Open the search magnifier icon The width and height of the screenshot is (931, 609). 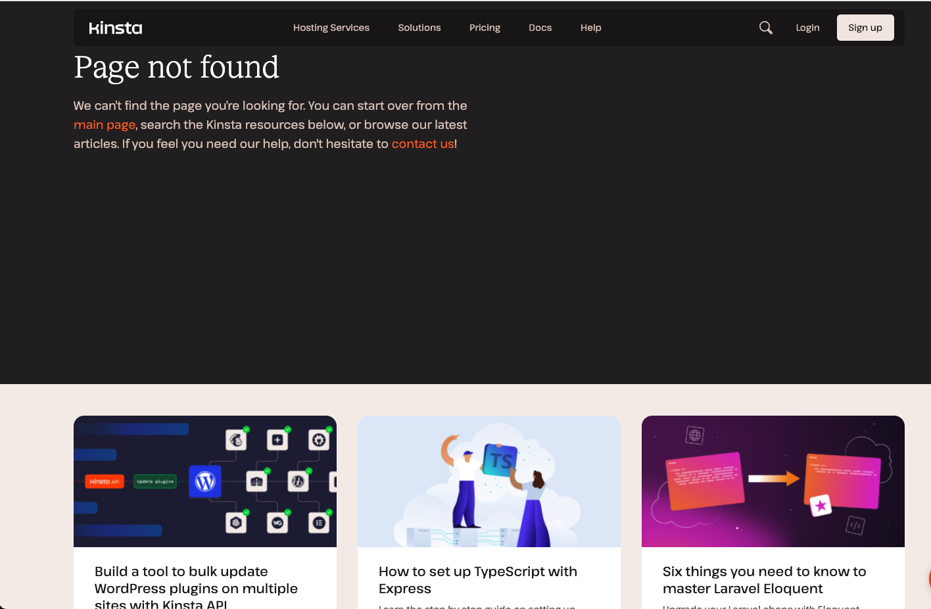click(765, 28)
